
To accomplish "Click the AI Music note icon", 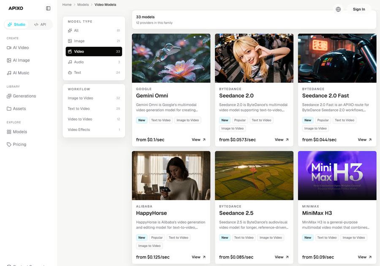I will 9,73.
